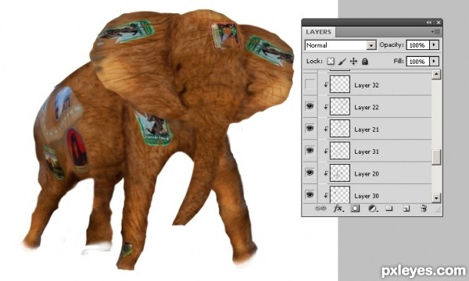Lock transparent pixels
The width and height of the screenshot is (469, 281).
331,61
